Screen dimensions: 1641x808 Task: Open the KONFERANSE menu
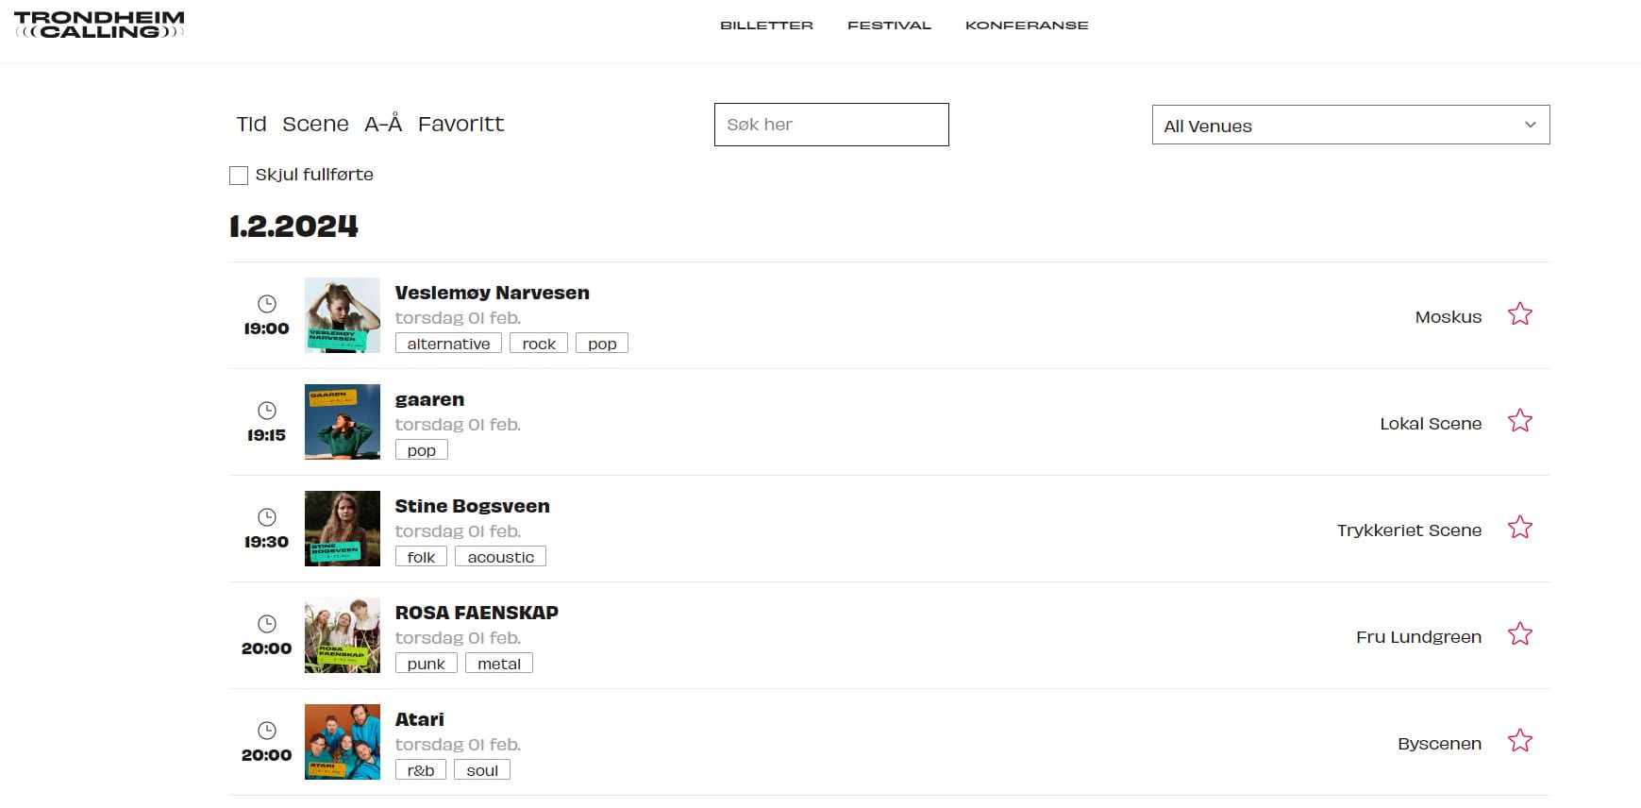pos(1027,25)
